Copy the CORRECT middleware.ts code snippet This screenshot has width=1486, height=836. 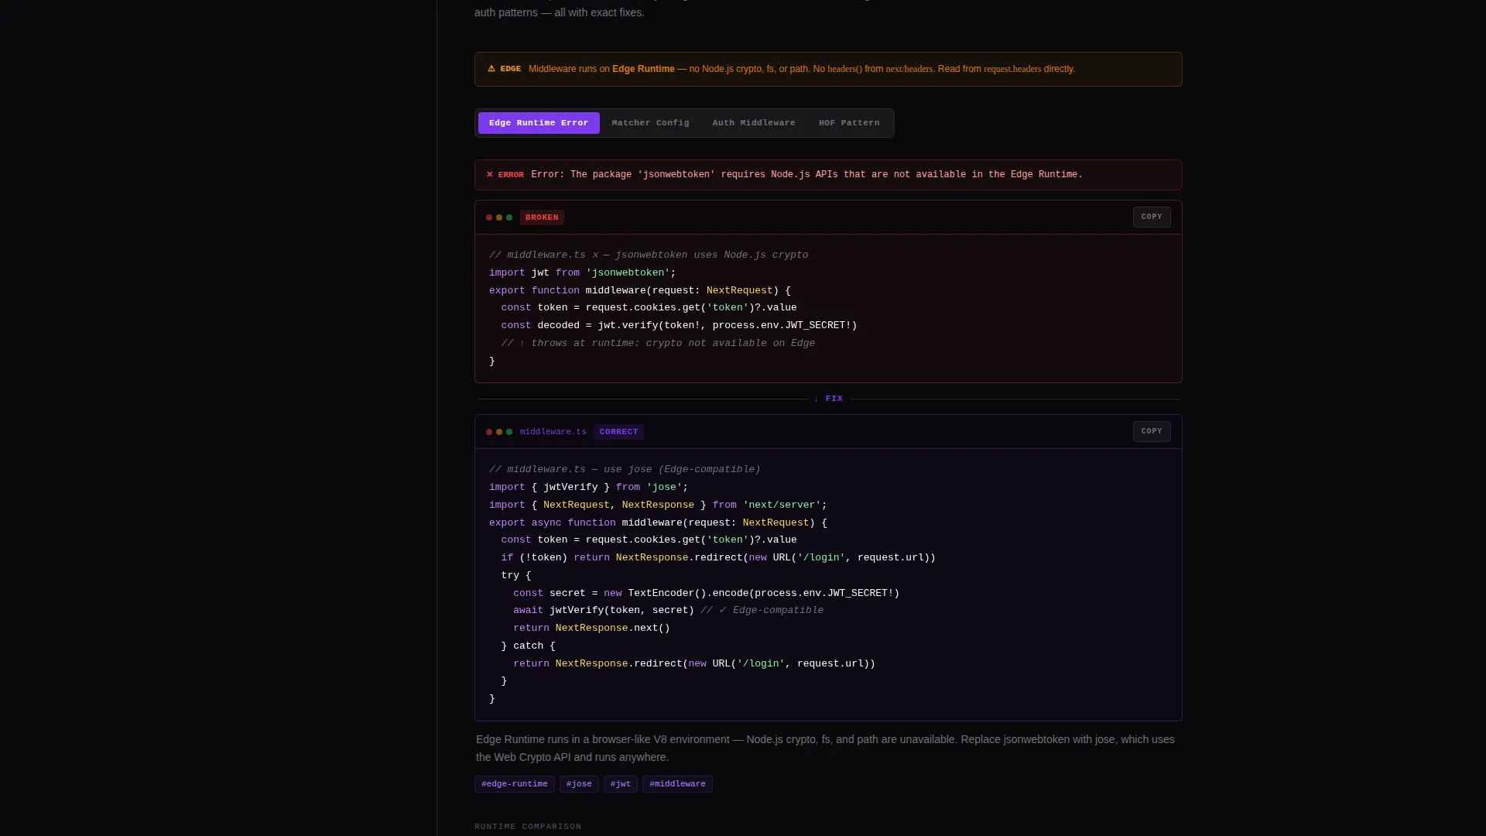(x=1152, y=431)
